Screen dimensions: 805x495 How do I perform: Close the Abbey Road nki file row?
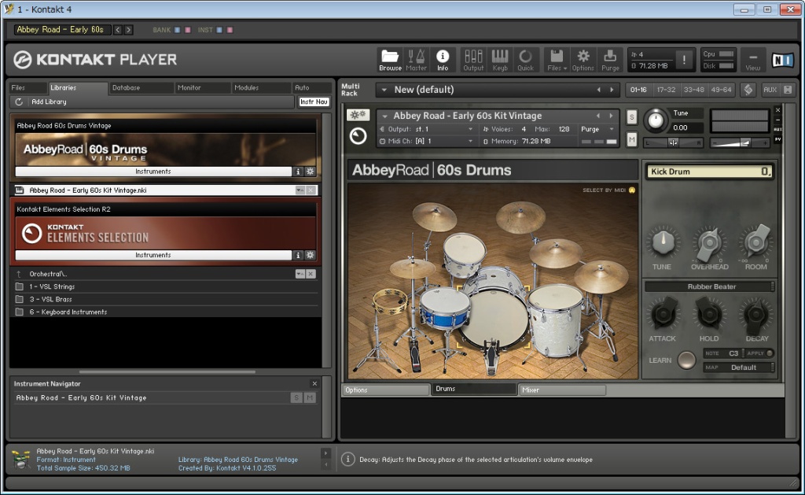click(311, 190)
